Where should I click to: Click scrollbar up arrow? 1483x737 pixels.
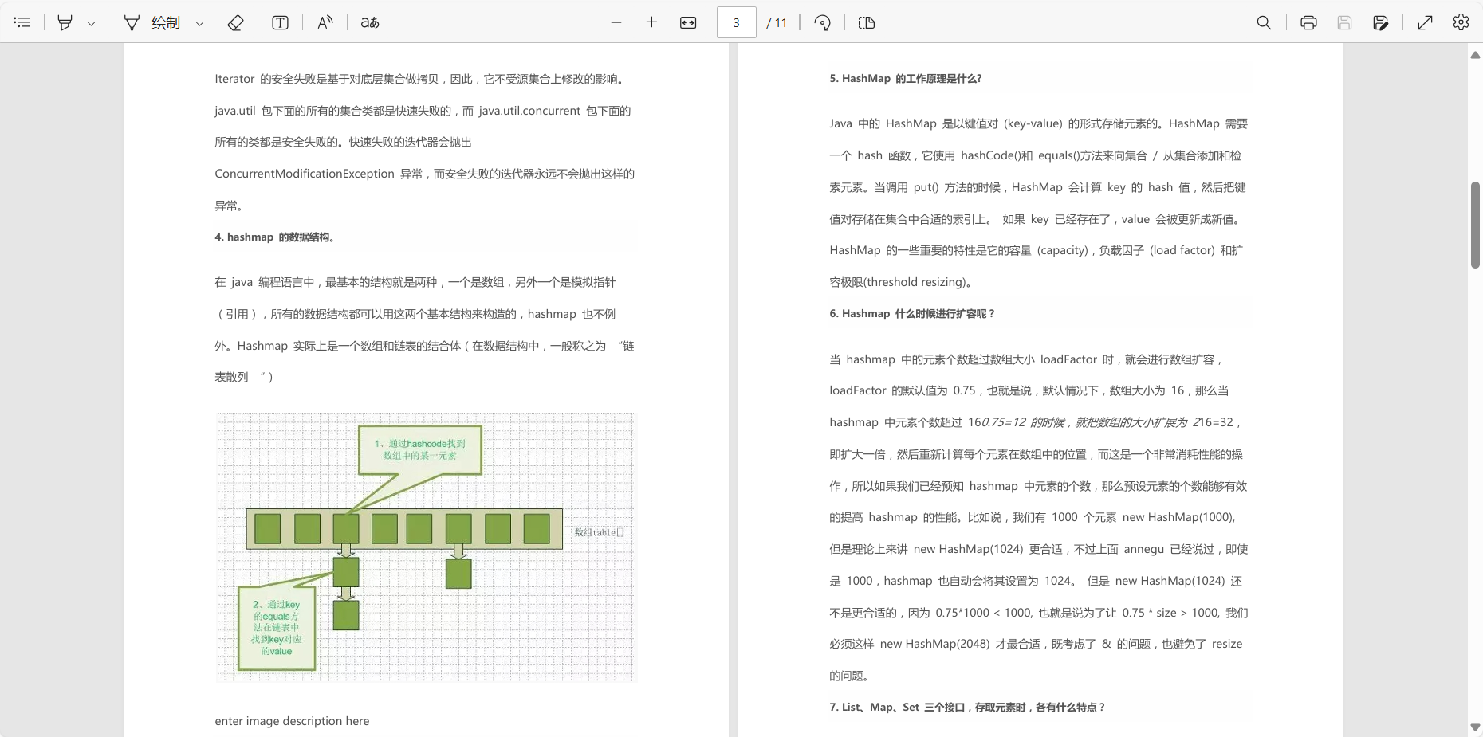coord(1475,55)
